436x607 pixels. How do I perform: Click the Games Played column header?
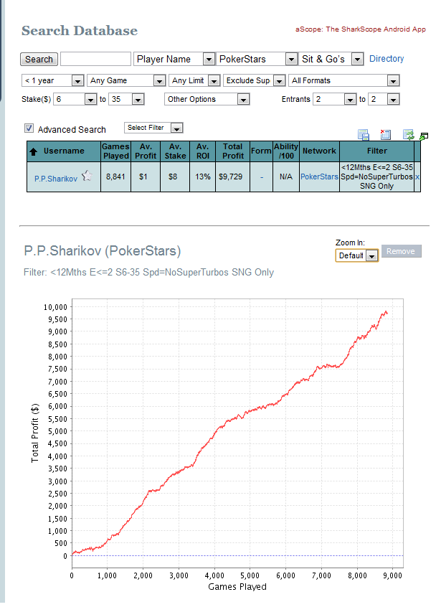pos(115,151)
